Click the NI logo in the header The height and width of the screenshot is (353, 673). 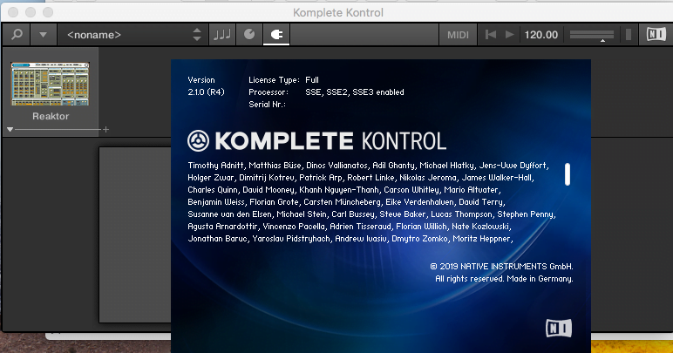pos(656,34)
